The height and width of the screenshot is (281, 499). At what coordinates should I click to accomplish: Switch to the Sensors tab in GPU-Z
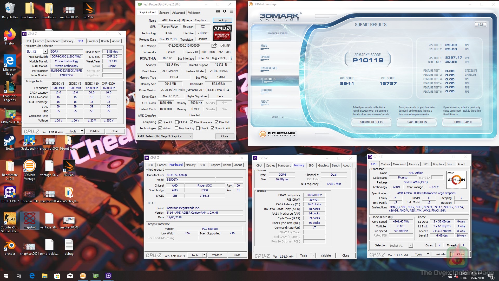[x=164, y=12]
